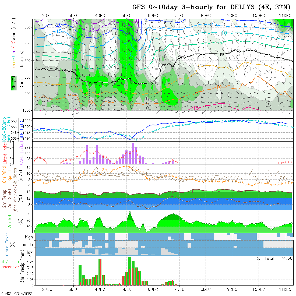Click the GFS 0~10day chart title
The width and height of the screenshot is (296, 296).
click(212, 7)
